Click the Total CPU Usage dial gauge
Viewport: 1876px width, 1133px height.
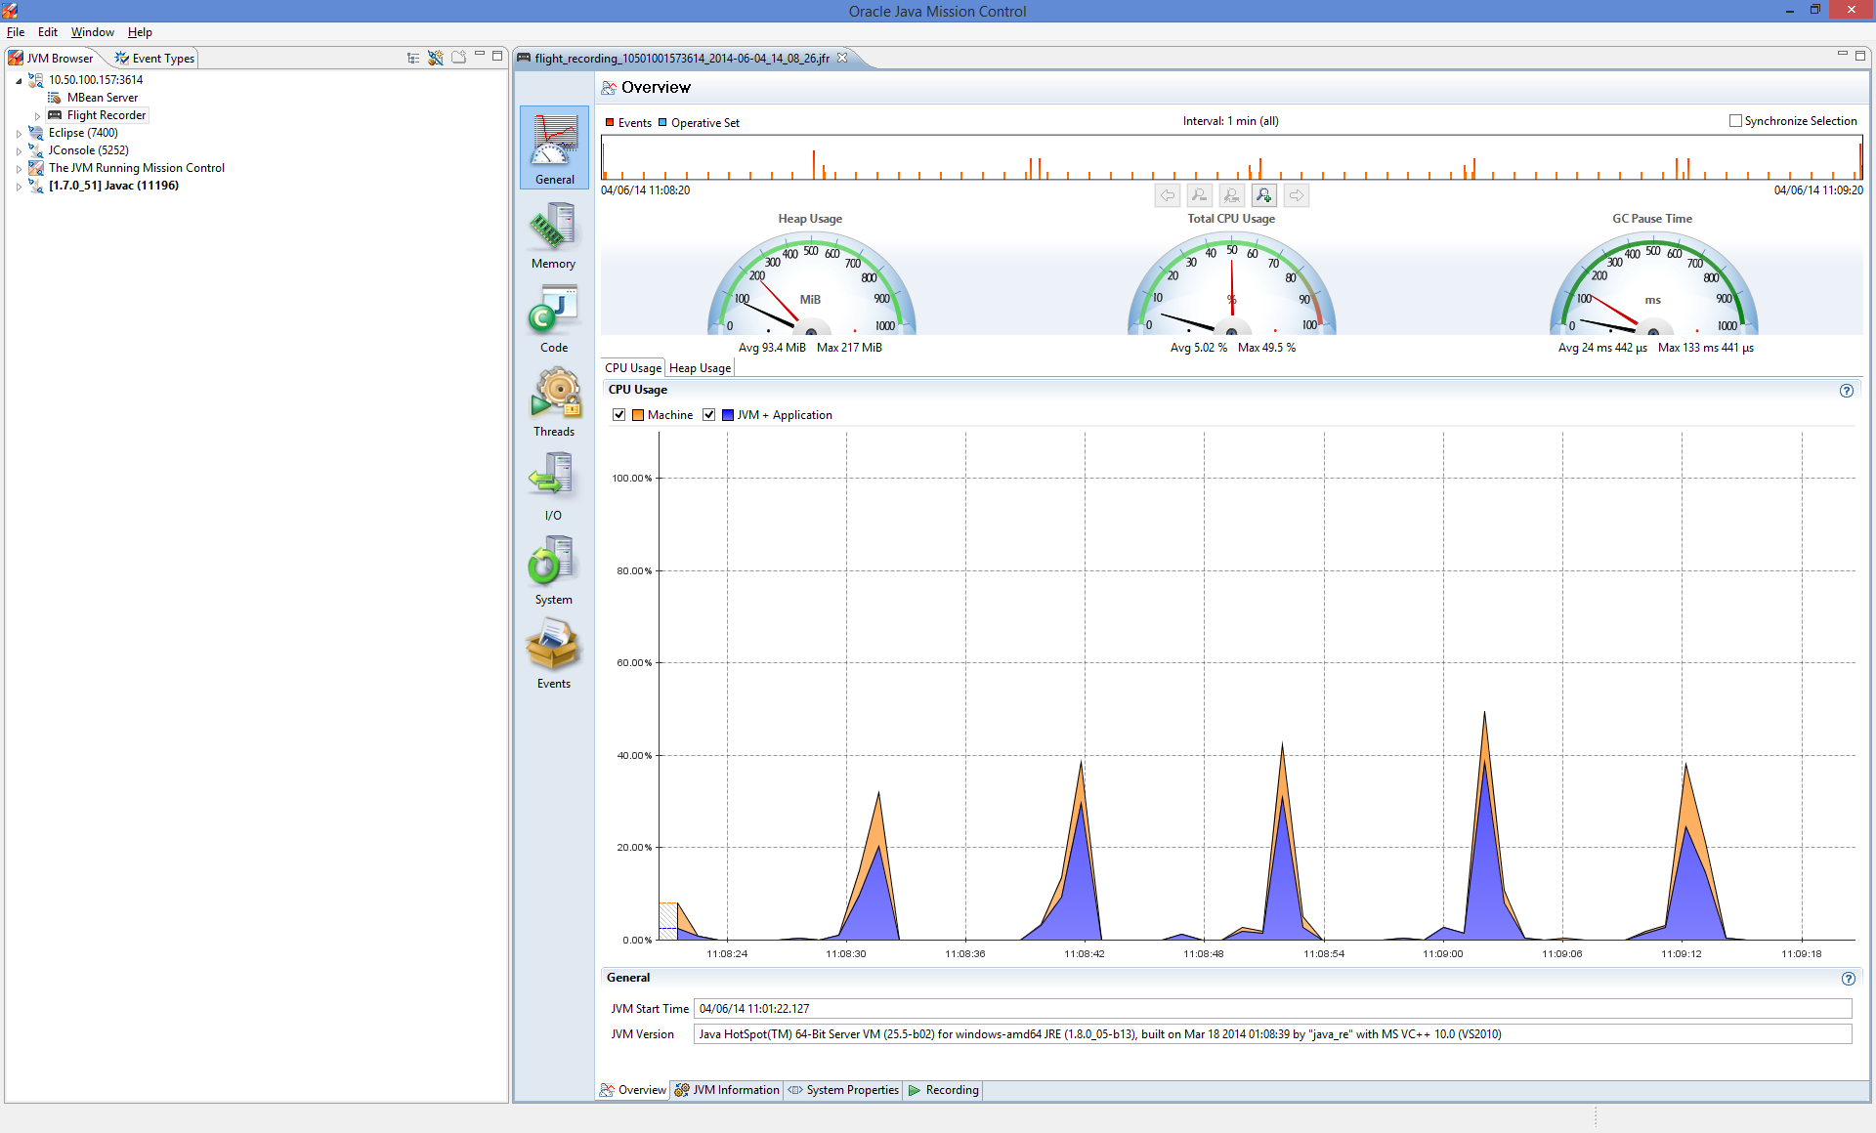coord(1231,284)
